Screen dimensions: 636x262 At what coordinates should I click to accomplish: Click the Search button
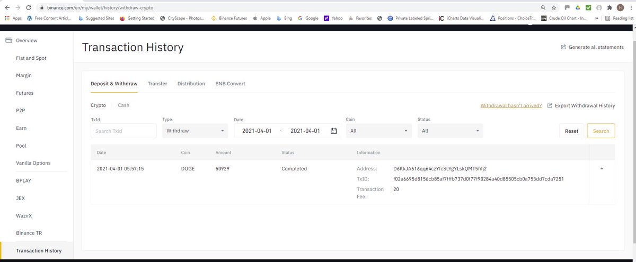pos(601,131)
